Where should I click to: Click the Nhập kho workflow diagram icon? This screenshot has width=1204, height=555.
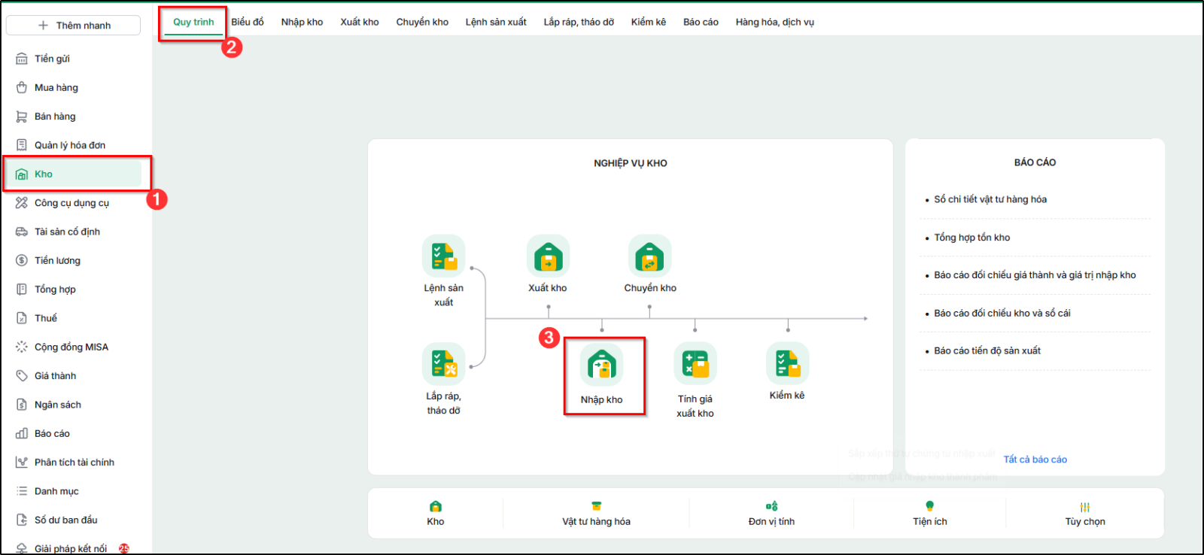[x=602, y=365]
